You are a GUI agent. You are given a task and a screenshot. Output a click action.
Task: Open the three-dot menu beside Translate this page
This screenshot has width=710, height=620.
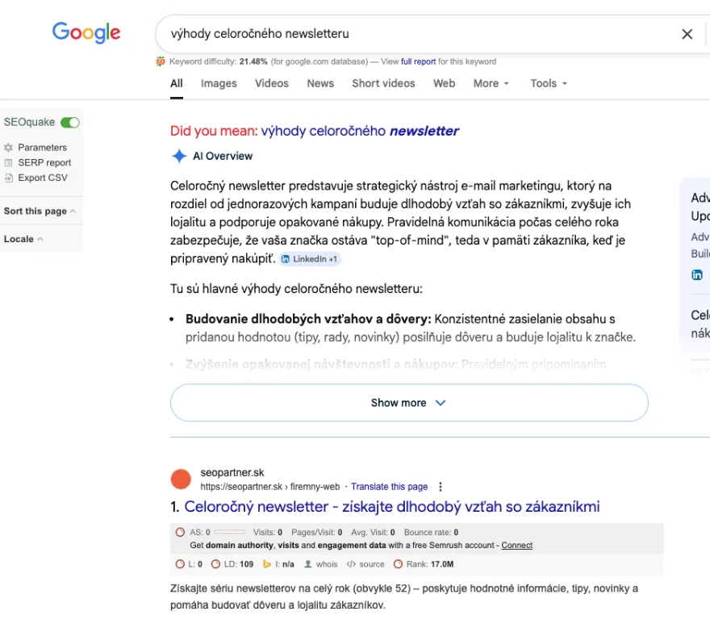(x=441, y=487)
